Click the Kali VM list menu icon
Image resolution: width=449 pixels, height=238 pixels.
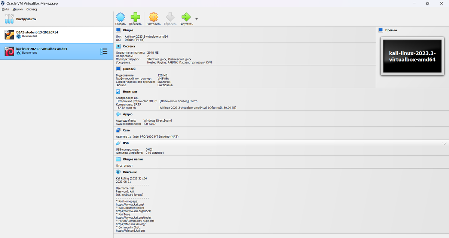click(x=104, y=51)
